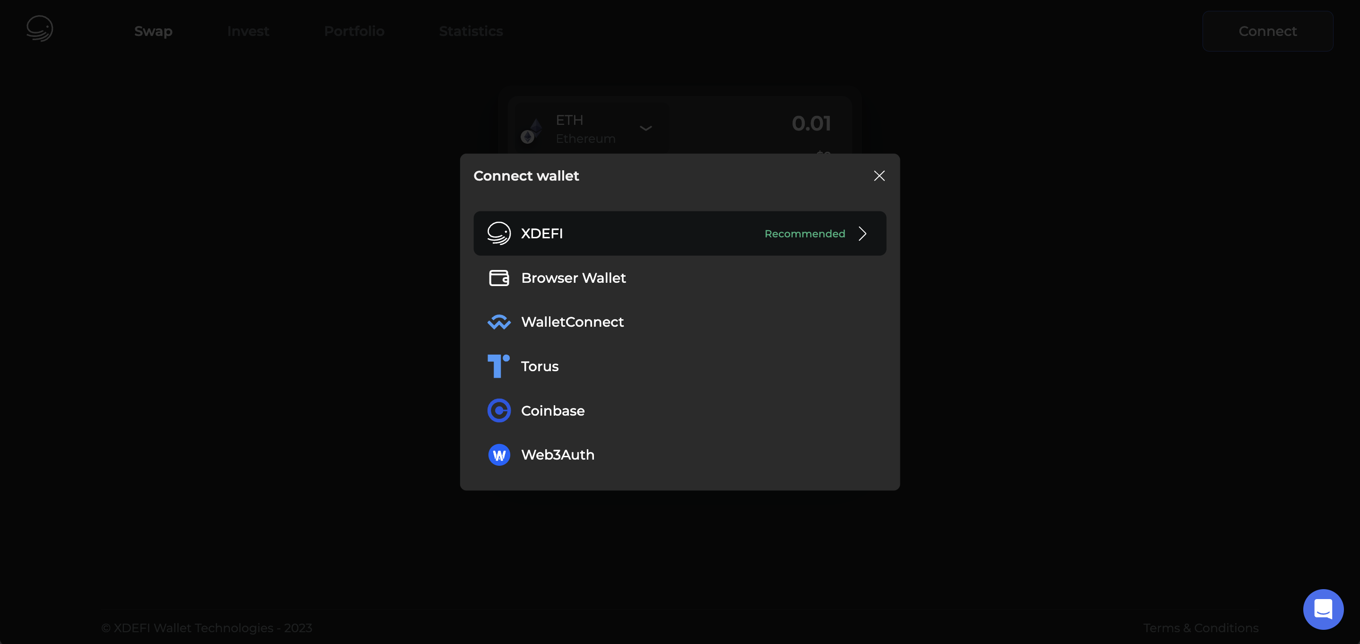
Task: Expand XDEFI option via right chevron
Action: 862,233
